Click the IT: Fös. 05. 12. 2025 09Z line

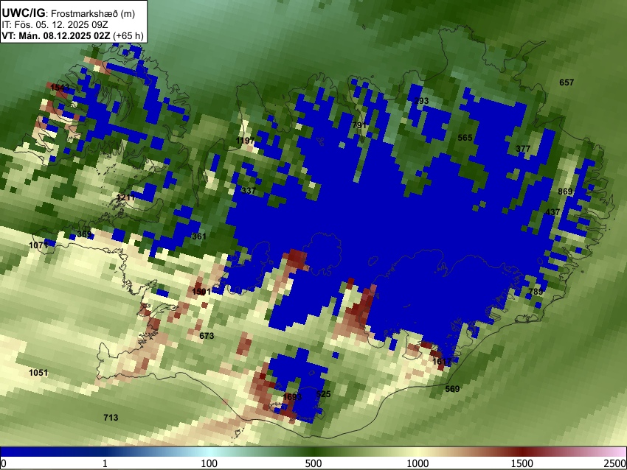(x=57, y=25)
